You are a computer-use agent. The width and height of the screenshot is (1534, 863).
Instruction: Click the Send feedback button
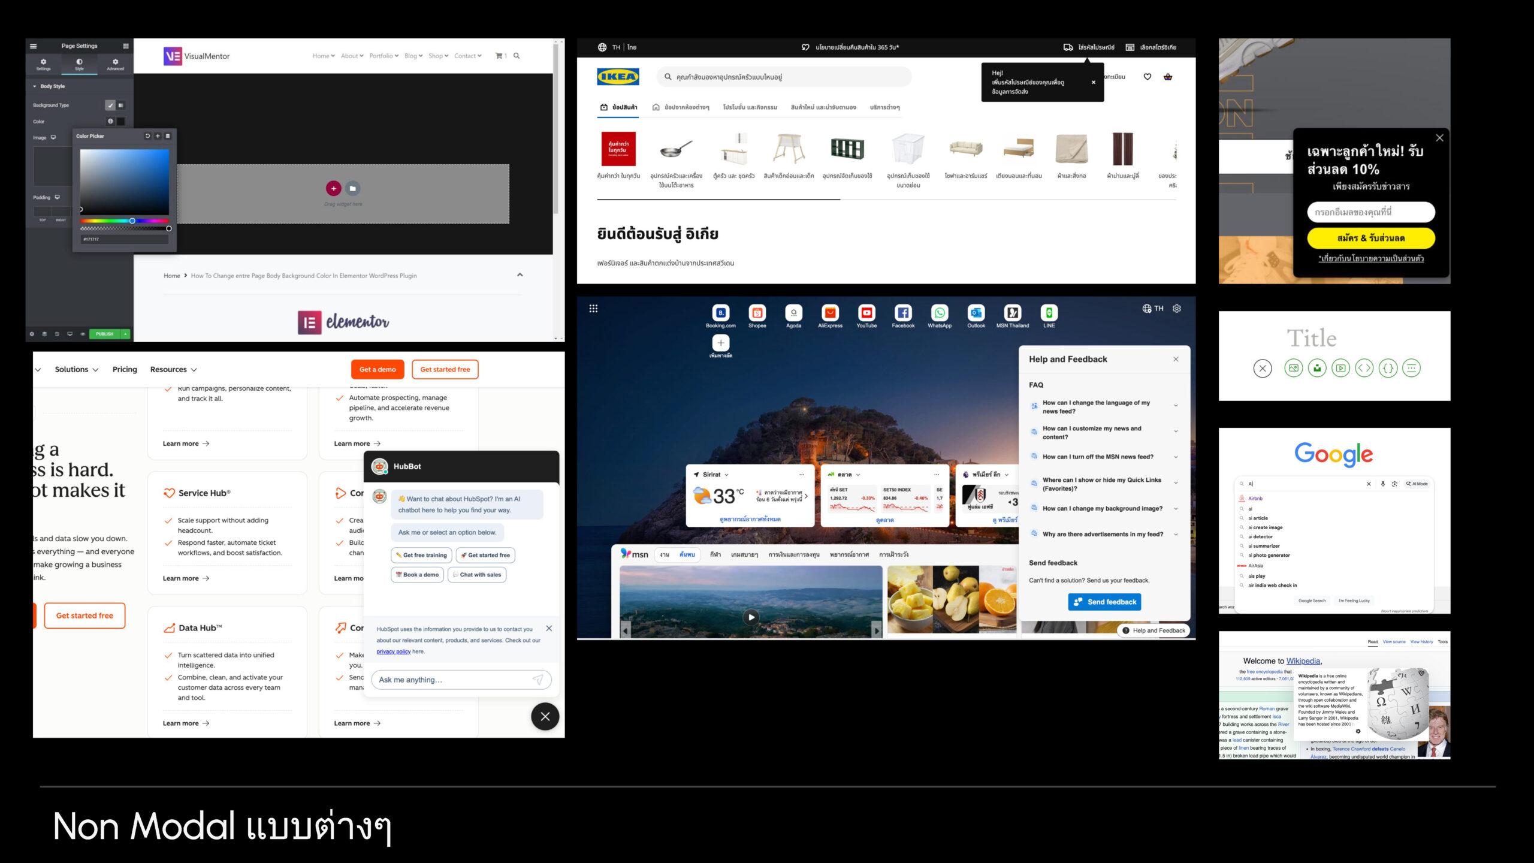click(1104, 602)
